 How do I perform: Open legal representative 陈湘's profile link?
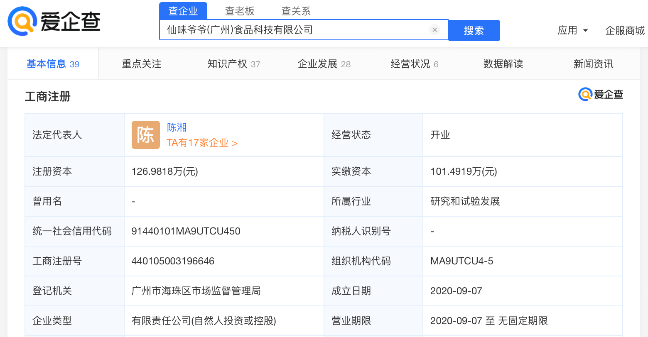pos(177,127)
